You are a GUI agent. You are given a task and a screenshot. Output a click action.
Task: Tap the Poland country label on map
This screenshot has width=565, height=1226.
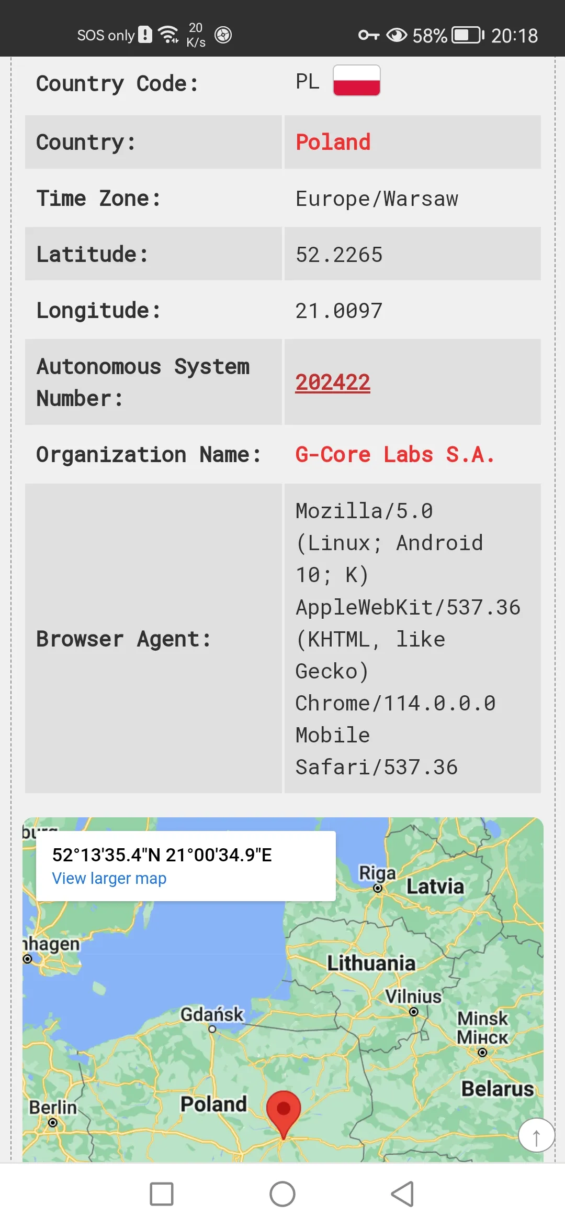(x=213, y=1104)
